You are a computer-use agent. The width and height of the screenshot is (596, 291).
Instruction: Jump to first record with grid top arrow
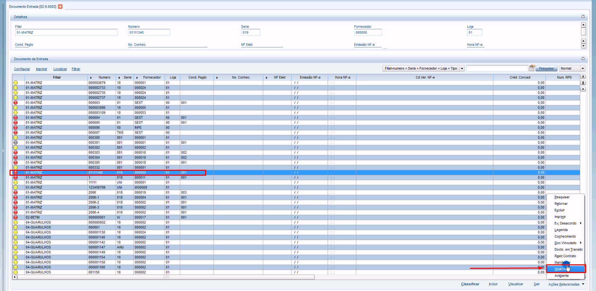583,77
